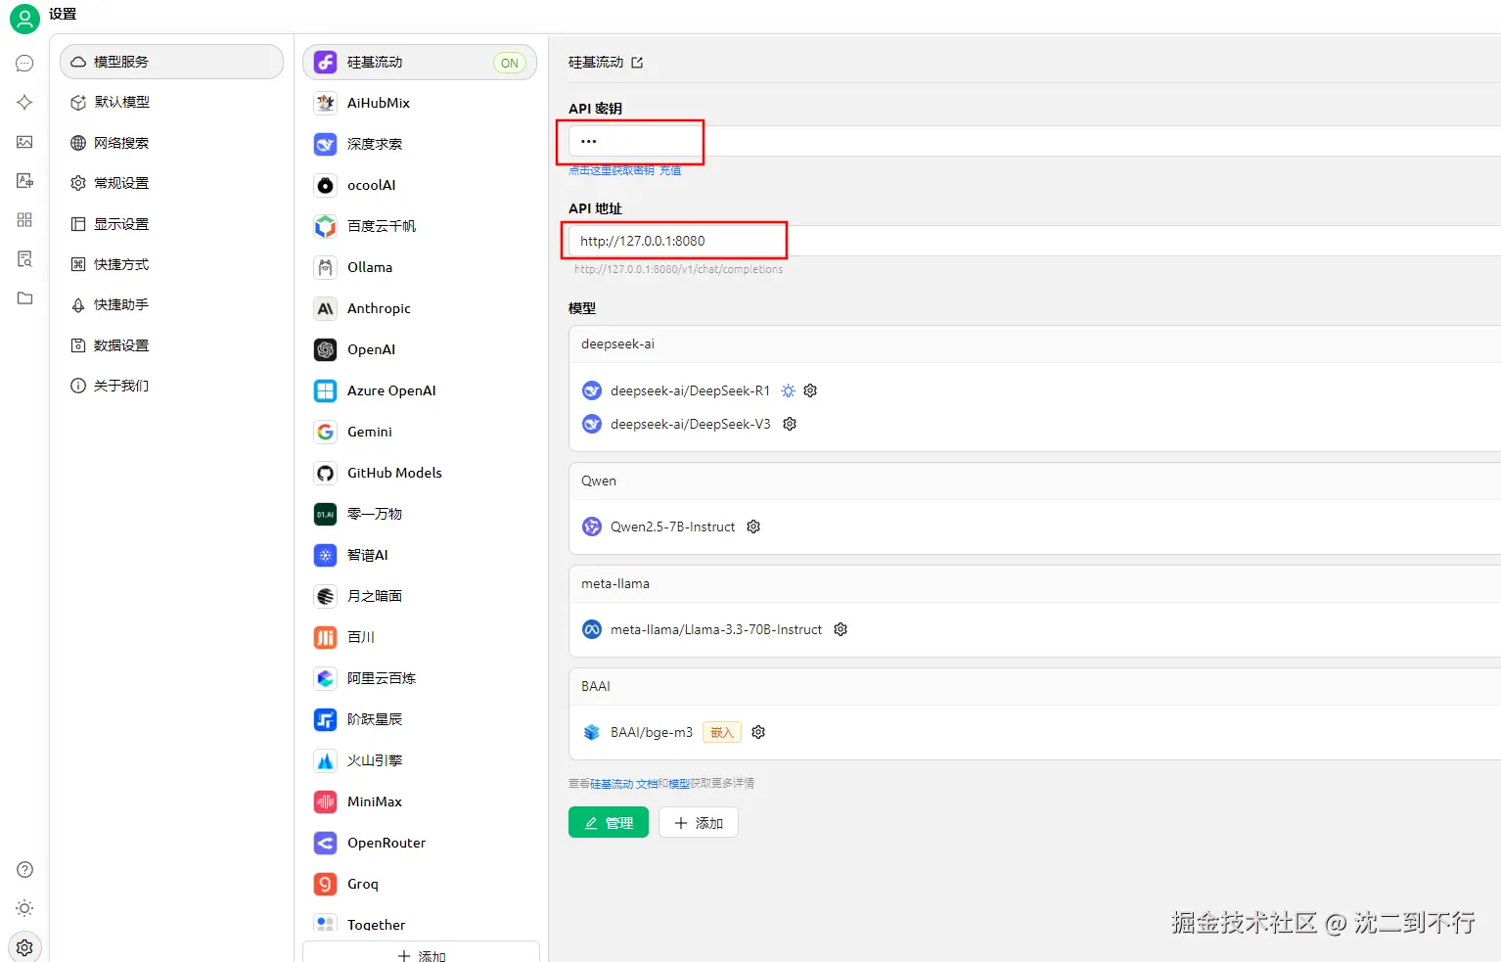1501x962 pixels.
Task: Select 数据设置 settings menu
Action: click(171, 345)
